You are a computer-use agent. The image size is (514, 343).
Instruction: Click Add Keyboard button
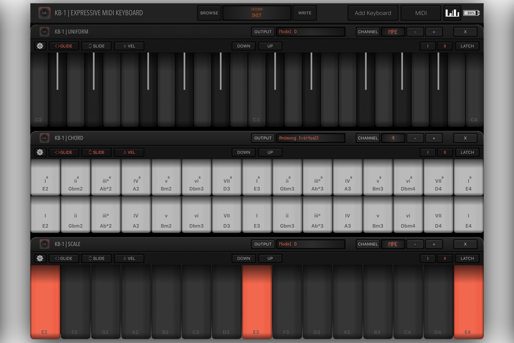tap(373, 13)
